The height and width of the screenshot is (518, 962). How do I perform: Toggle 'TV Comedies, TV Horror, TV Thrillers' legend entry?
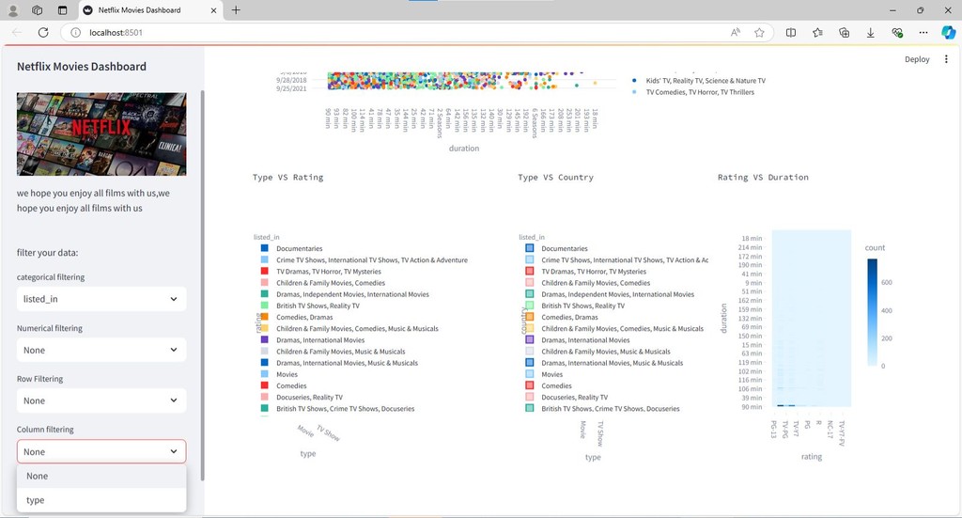coord(699,92)
